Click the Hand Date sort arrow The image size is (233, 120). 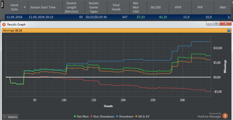point(25,7)
